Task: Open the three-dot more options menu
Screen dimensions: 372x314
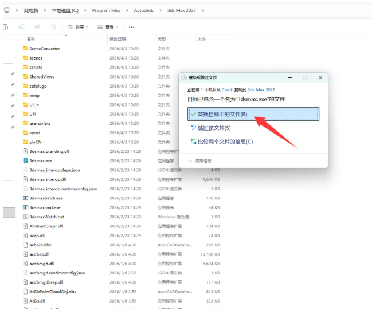Action: coord(132,27)
